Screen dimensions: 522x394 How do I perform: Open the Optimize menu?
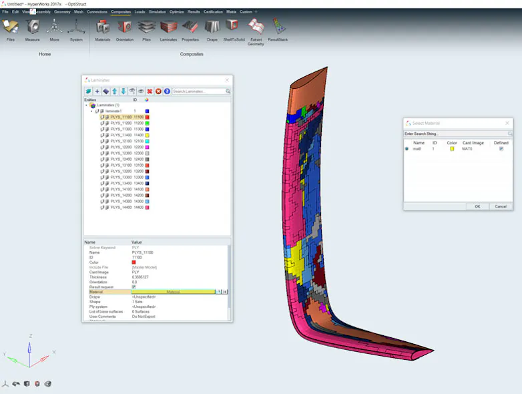coord(176,11)
